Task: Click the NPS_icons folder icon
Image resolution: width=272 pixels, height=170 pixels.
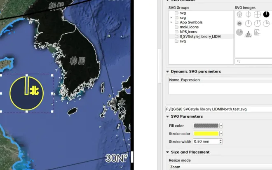Action: (x=176, y=32)
